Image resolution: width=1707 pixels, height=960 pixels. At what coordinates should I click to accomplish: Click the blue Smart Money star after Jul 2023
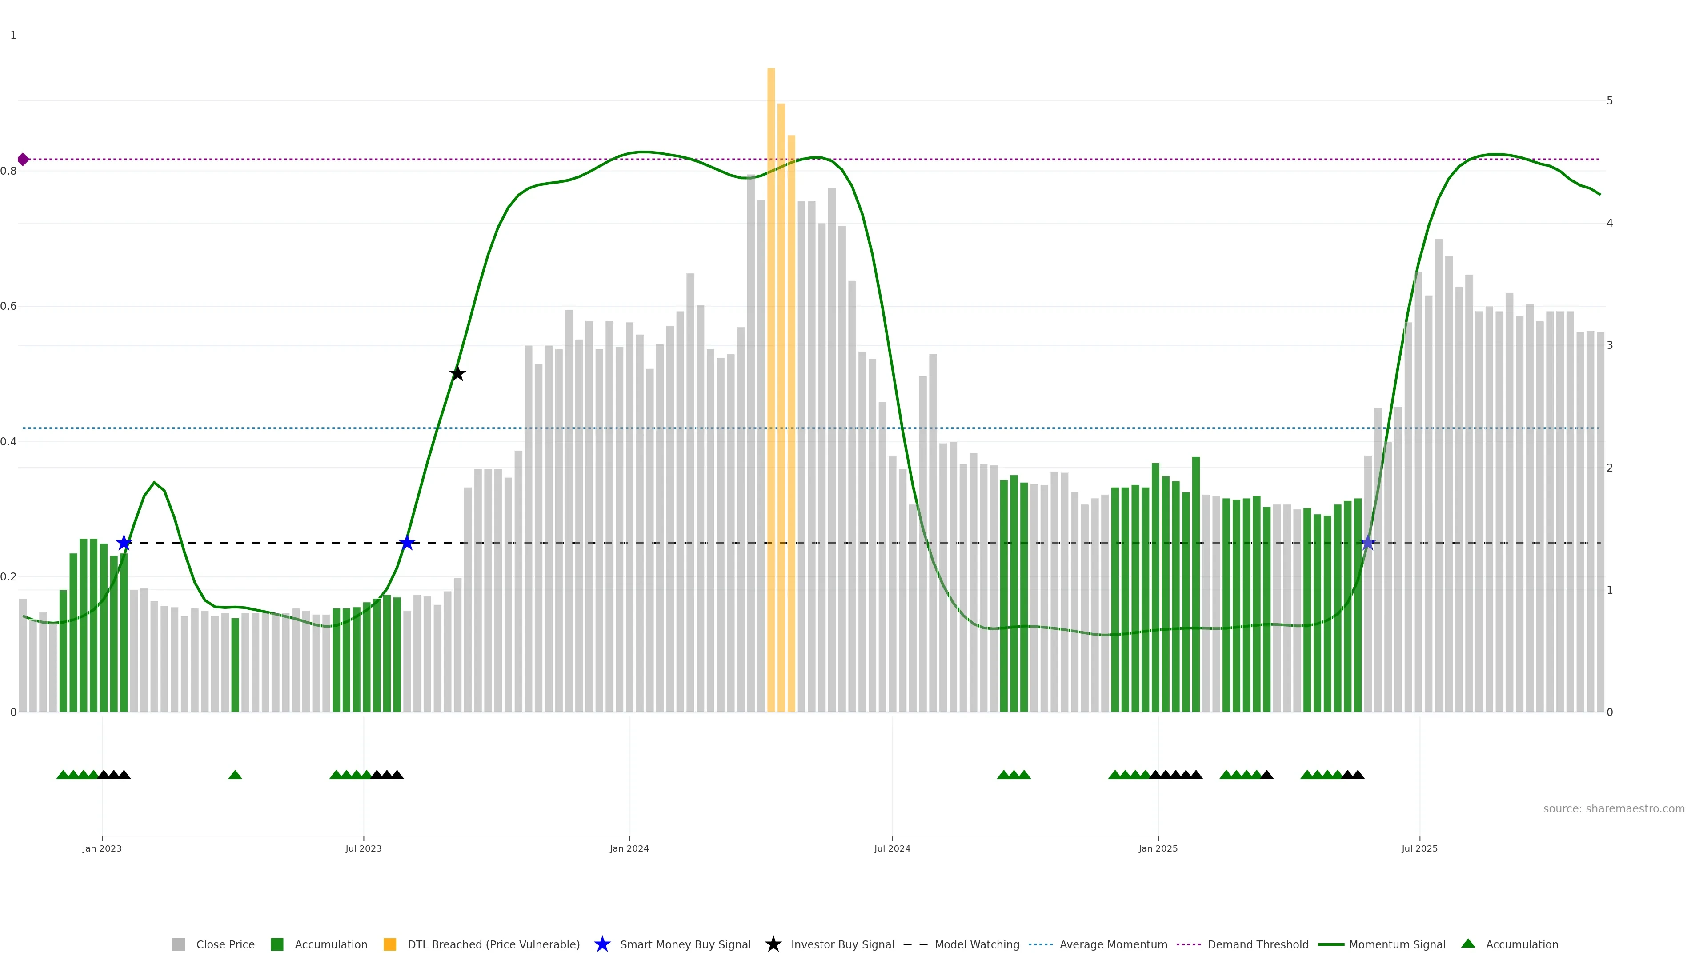click(407, 543)
